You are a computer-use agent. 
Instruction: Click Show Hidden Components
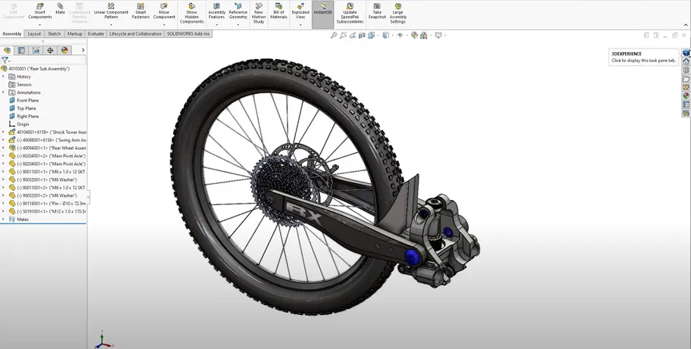coord(191,13)
